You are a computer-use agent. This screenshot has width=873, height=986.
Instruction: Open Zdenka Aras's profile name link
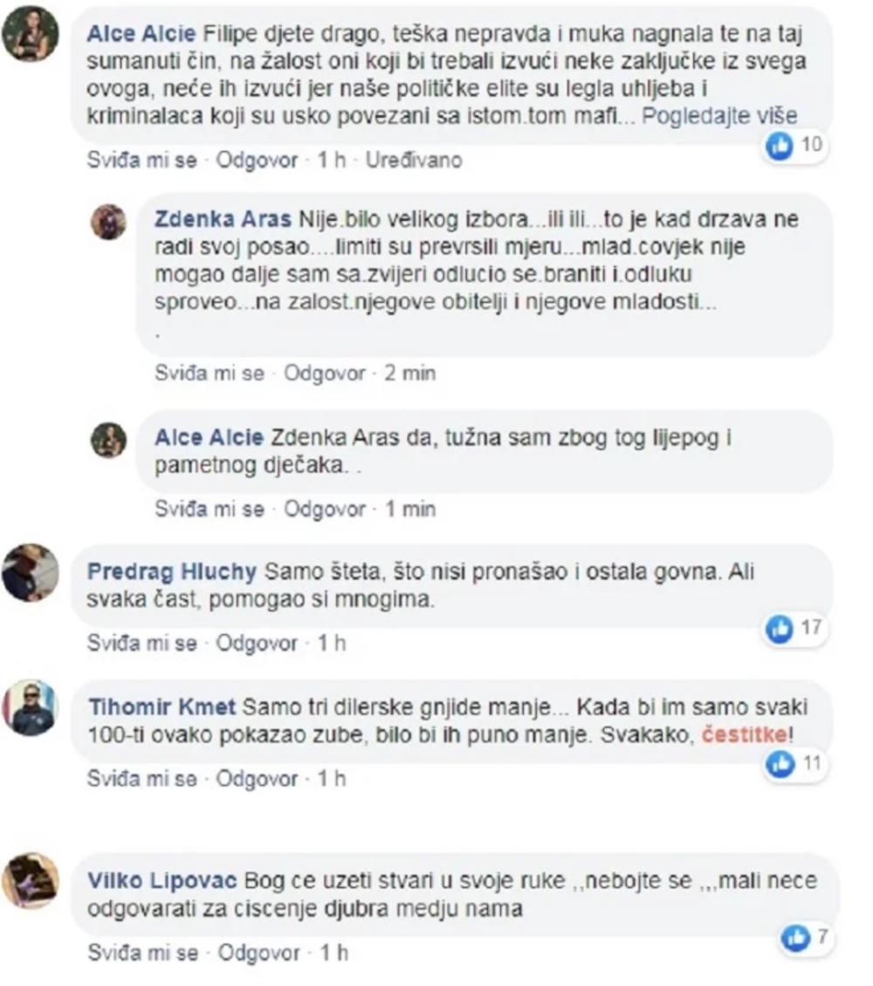(x=223, y=219)
